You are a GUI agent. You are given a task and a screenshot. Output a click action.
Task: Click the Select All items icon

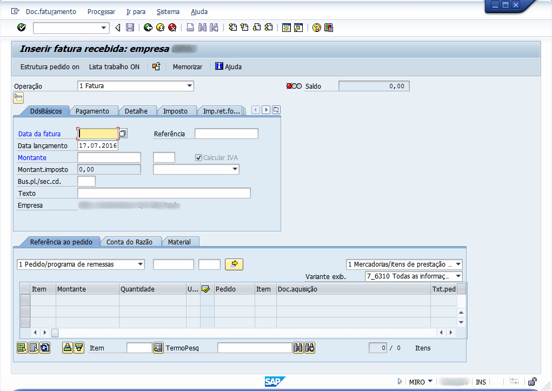[x=22, y=348]
